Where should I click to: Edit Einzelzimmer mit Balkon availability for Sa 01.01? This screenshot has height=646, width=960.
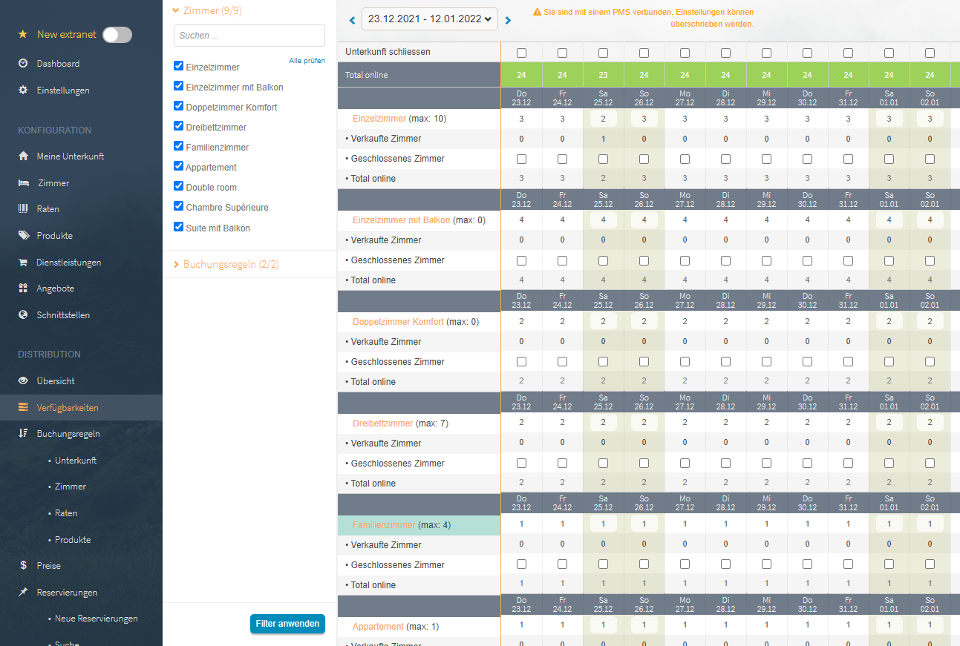click(x=889, y=220)
